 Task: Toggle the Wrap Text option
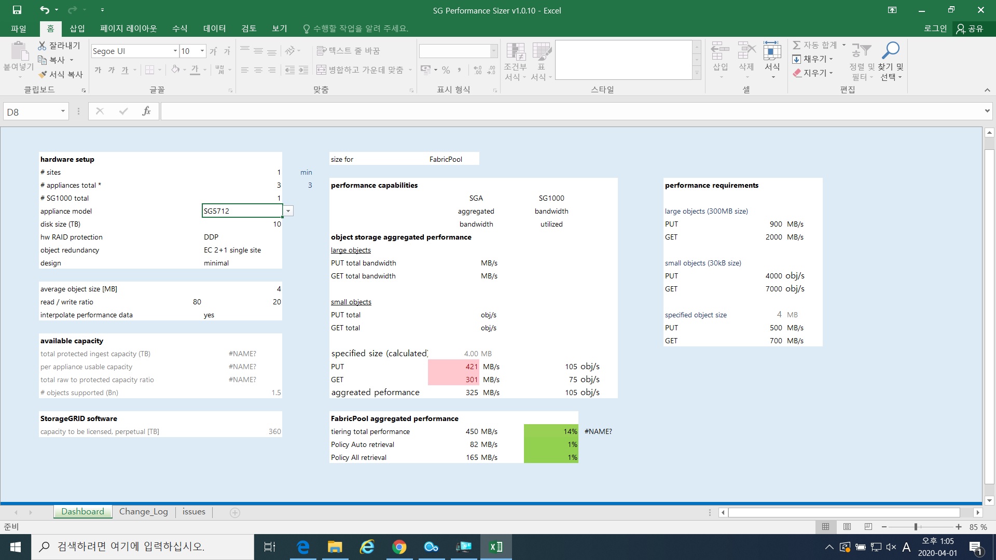(348, 51)
